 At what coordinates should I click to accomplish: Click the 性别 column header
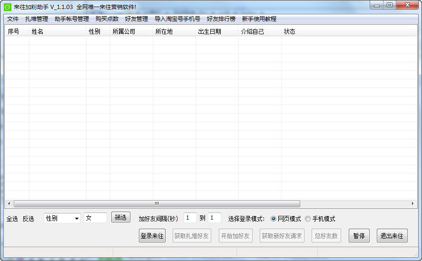pyautogui.click(x=98, y=31)
